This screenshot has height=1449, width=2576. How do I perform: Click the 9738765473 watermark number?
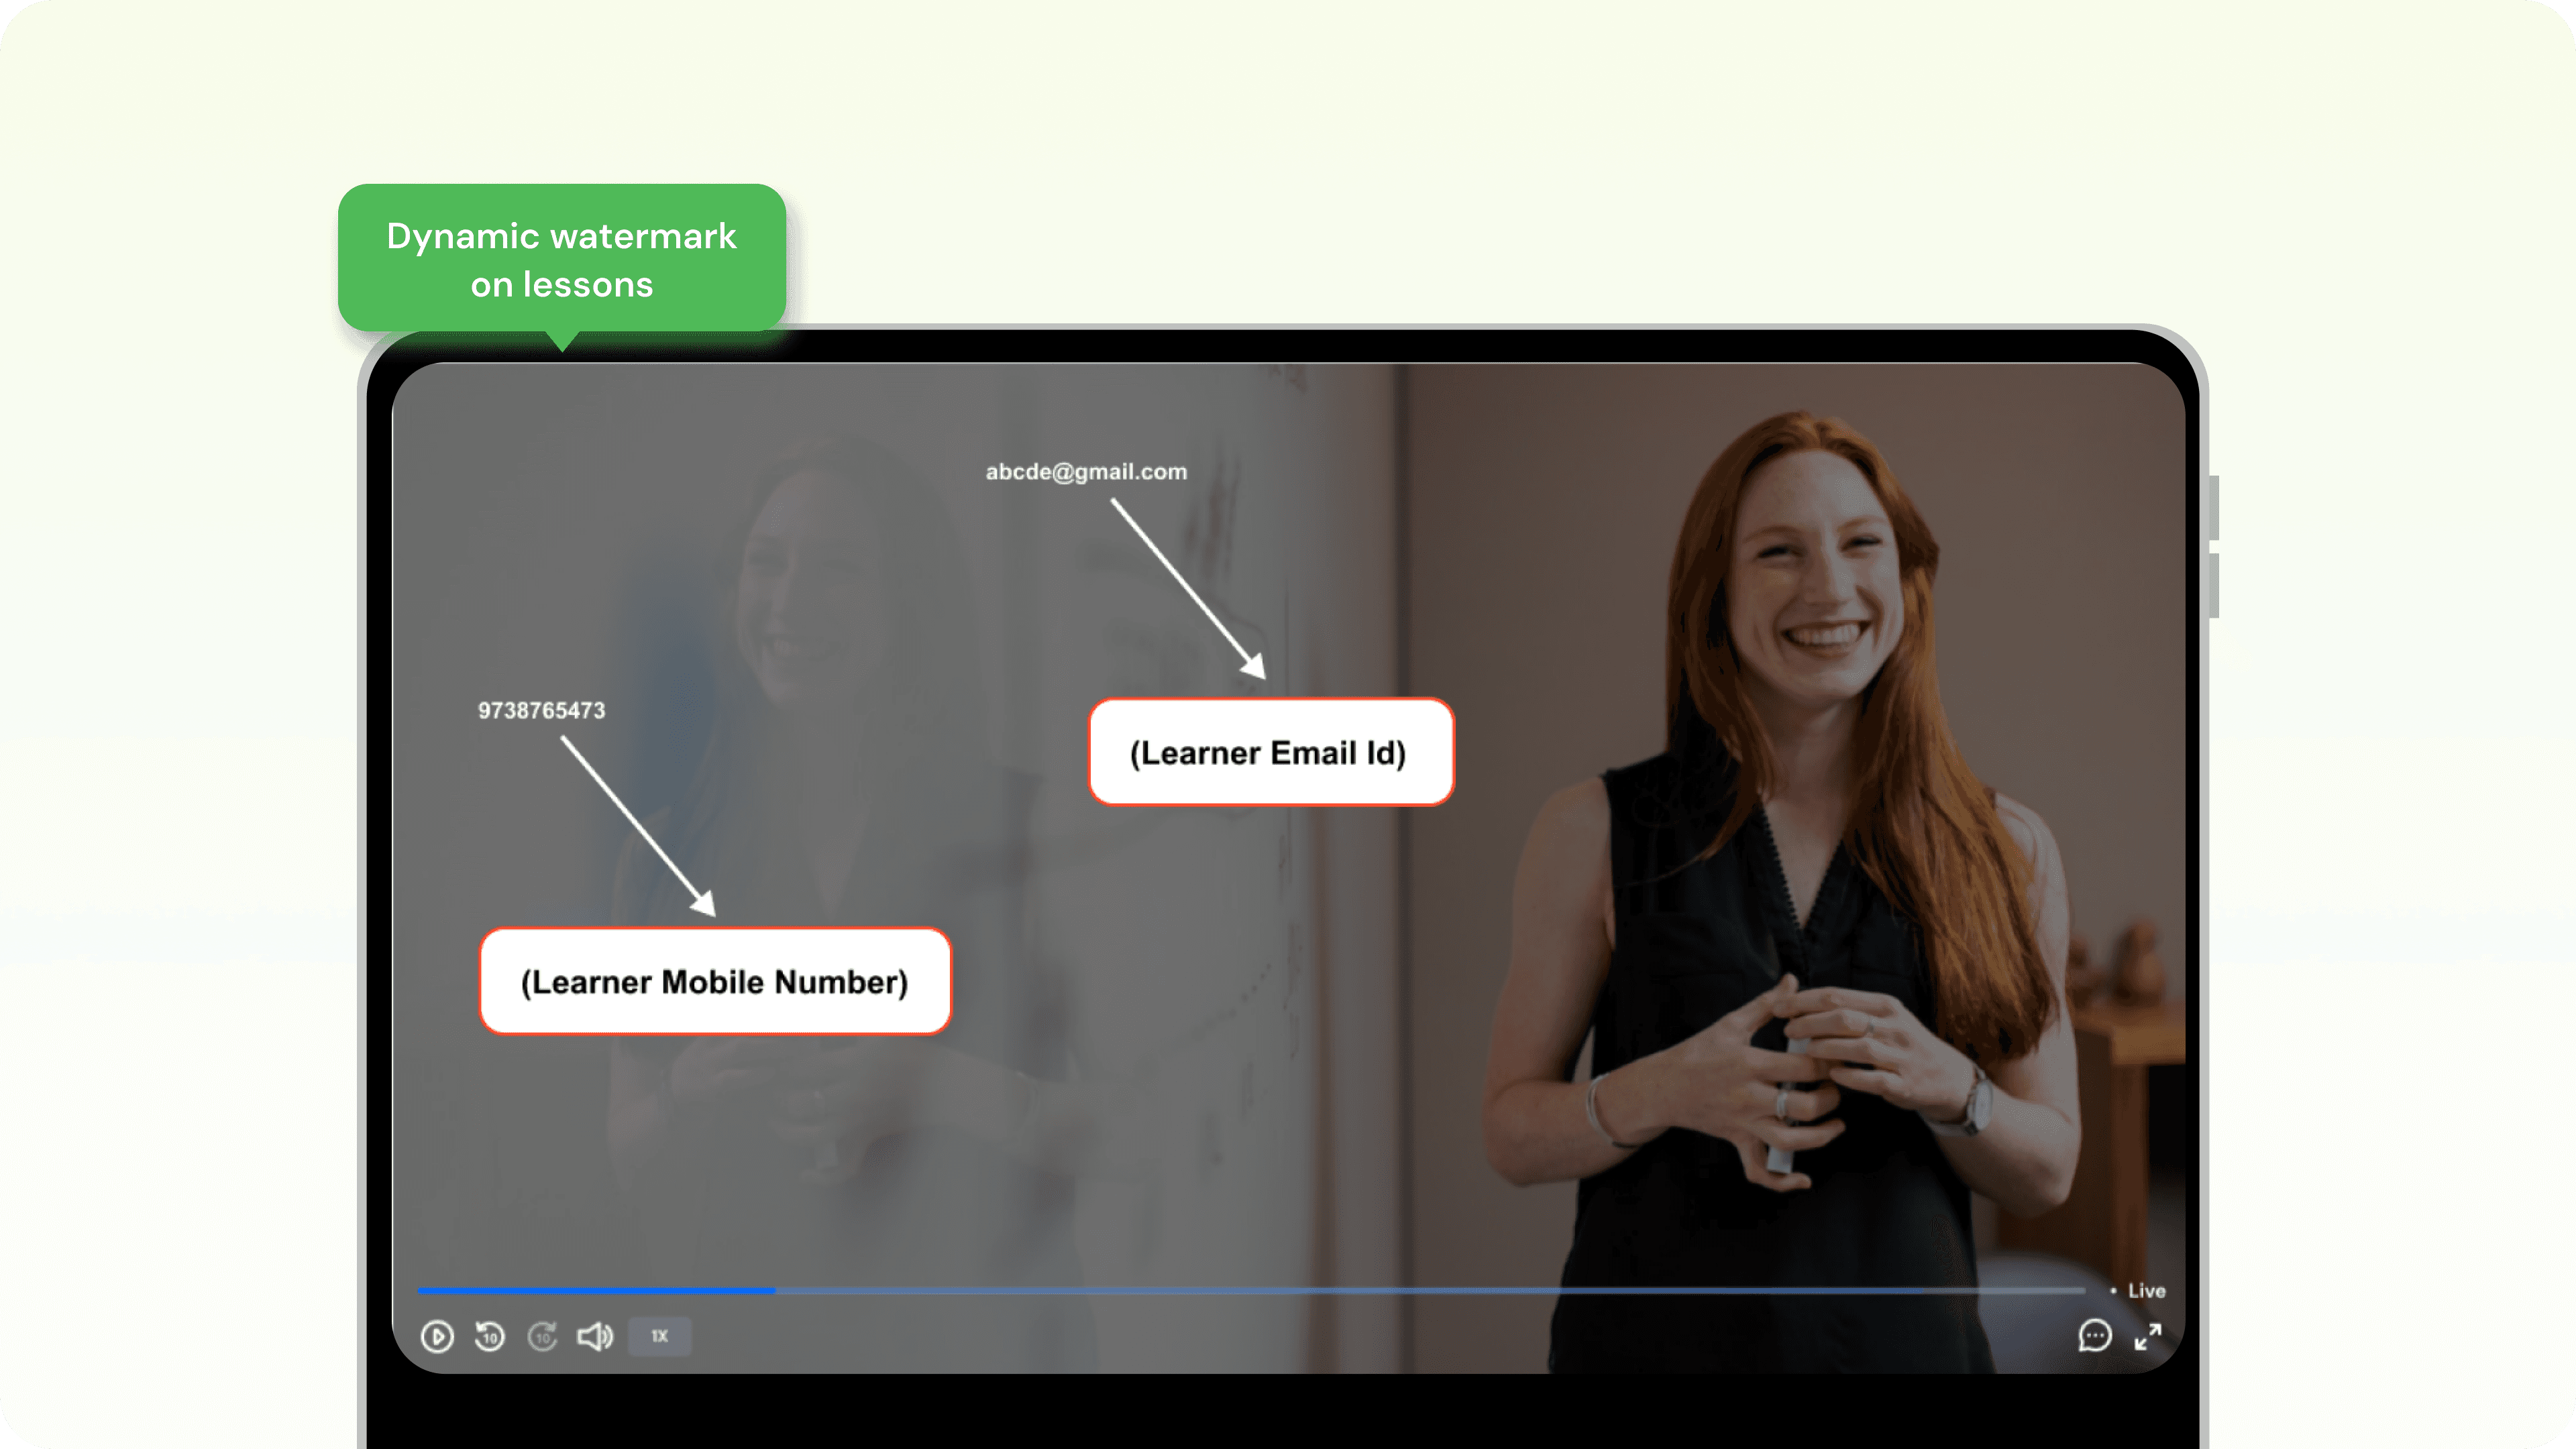tap(541, 711)
